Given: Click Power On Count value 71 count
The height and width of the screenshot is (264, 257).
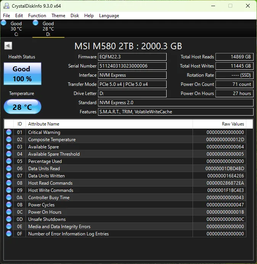Looking at the screenshot, I should 235,84.
